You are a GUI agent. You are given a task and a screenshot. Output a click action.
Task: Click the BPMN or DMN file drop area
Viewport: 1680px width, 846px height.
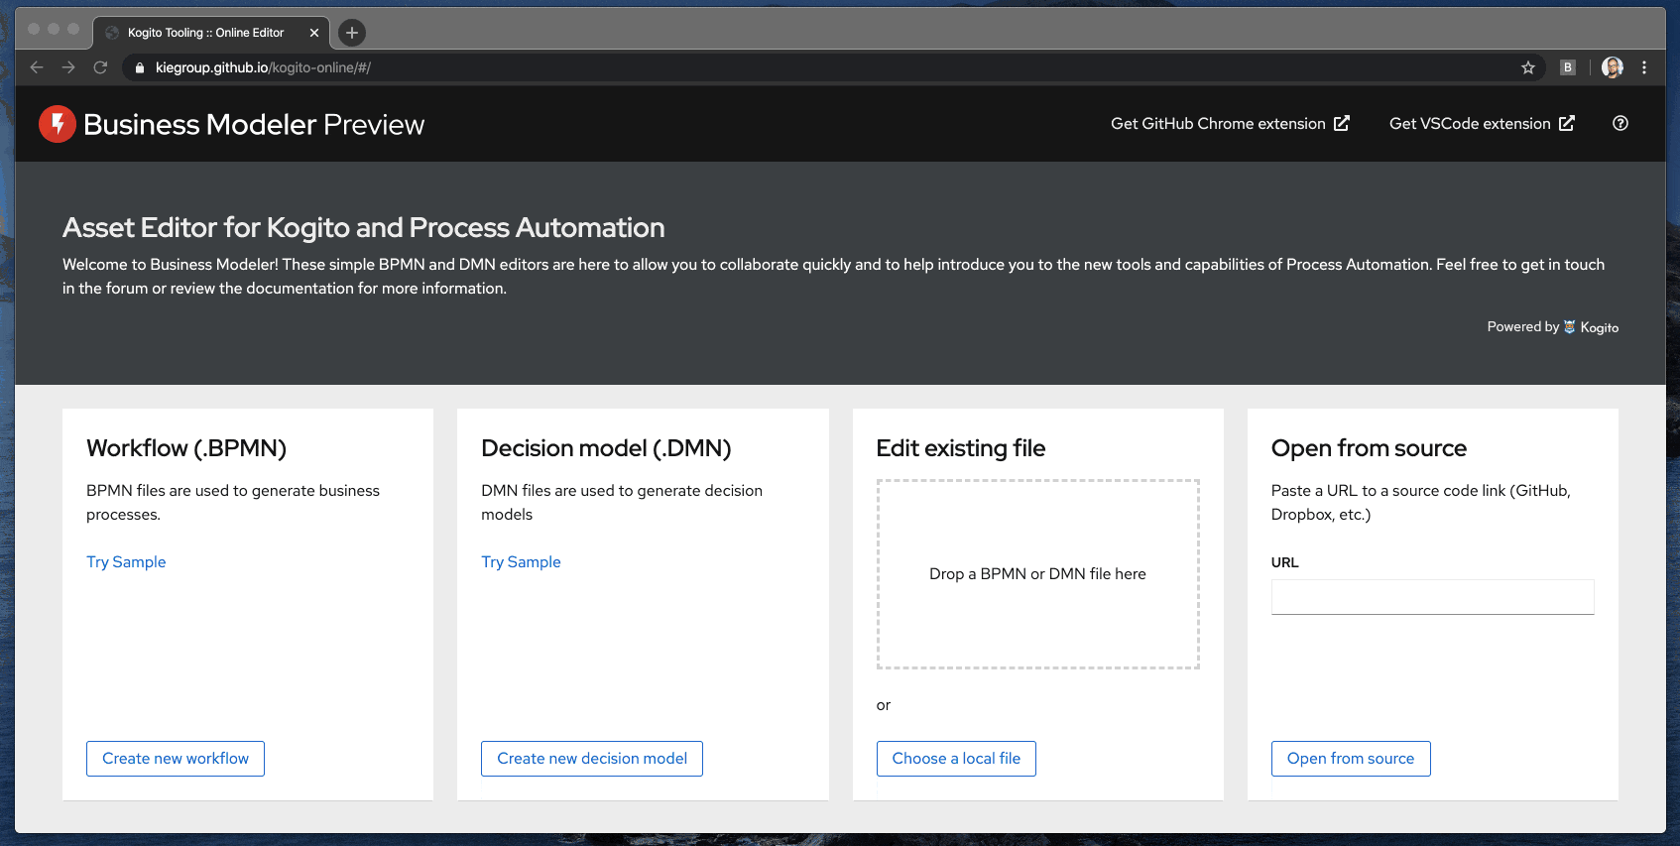[x=1037, y=574]
